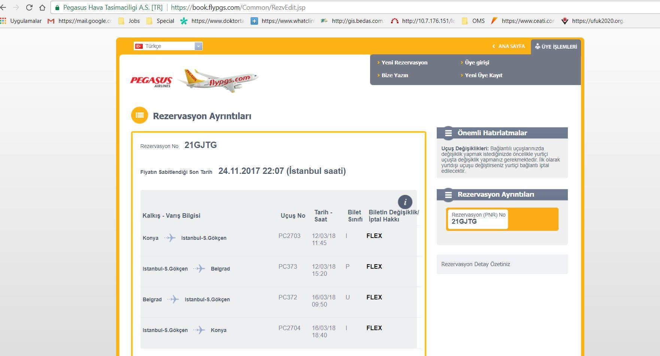Viewport: 660px width, 356px height.
Task: Open the Türkçe language dropdown
Action: click(168, 46)
